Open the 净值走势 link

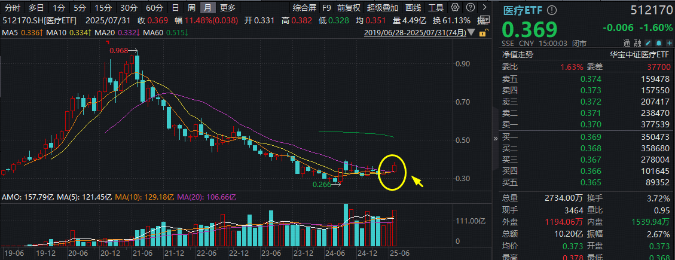point(518,54)
